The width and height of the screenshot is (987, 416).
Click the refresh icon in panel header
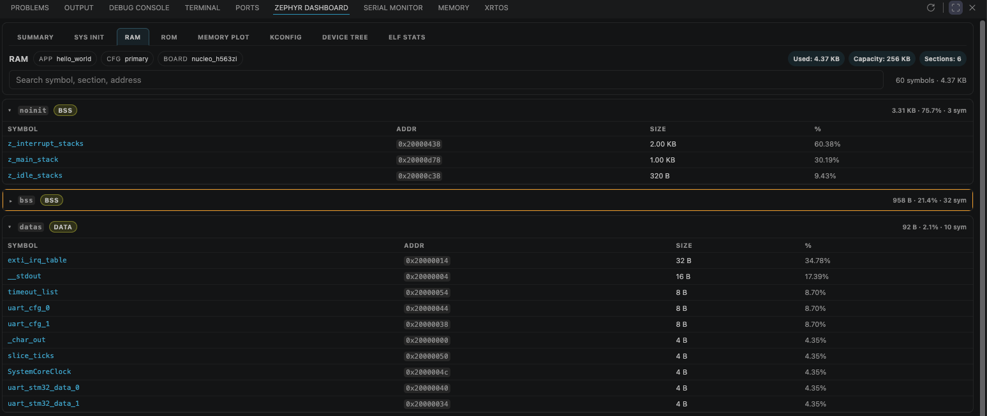tap(931, 8)
